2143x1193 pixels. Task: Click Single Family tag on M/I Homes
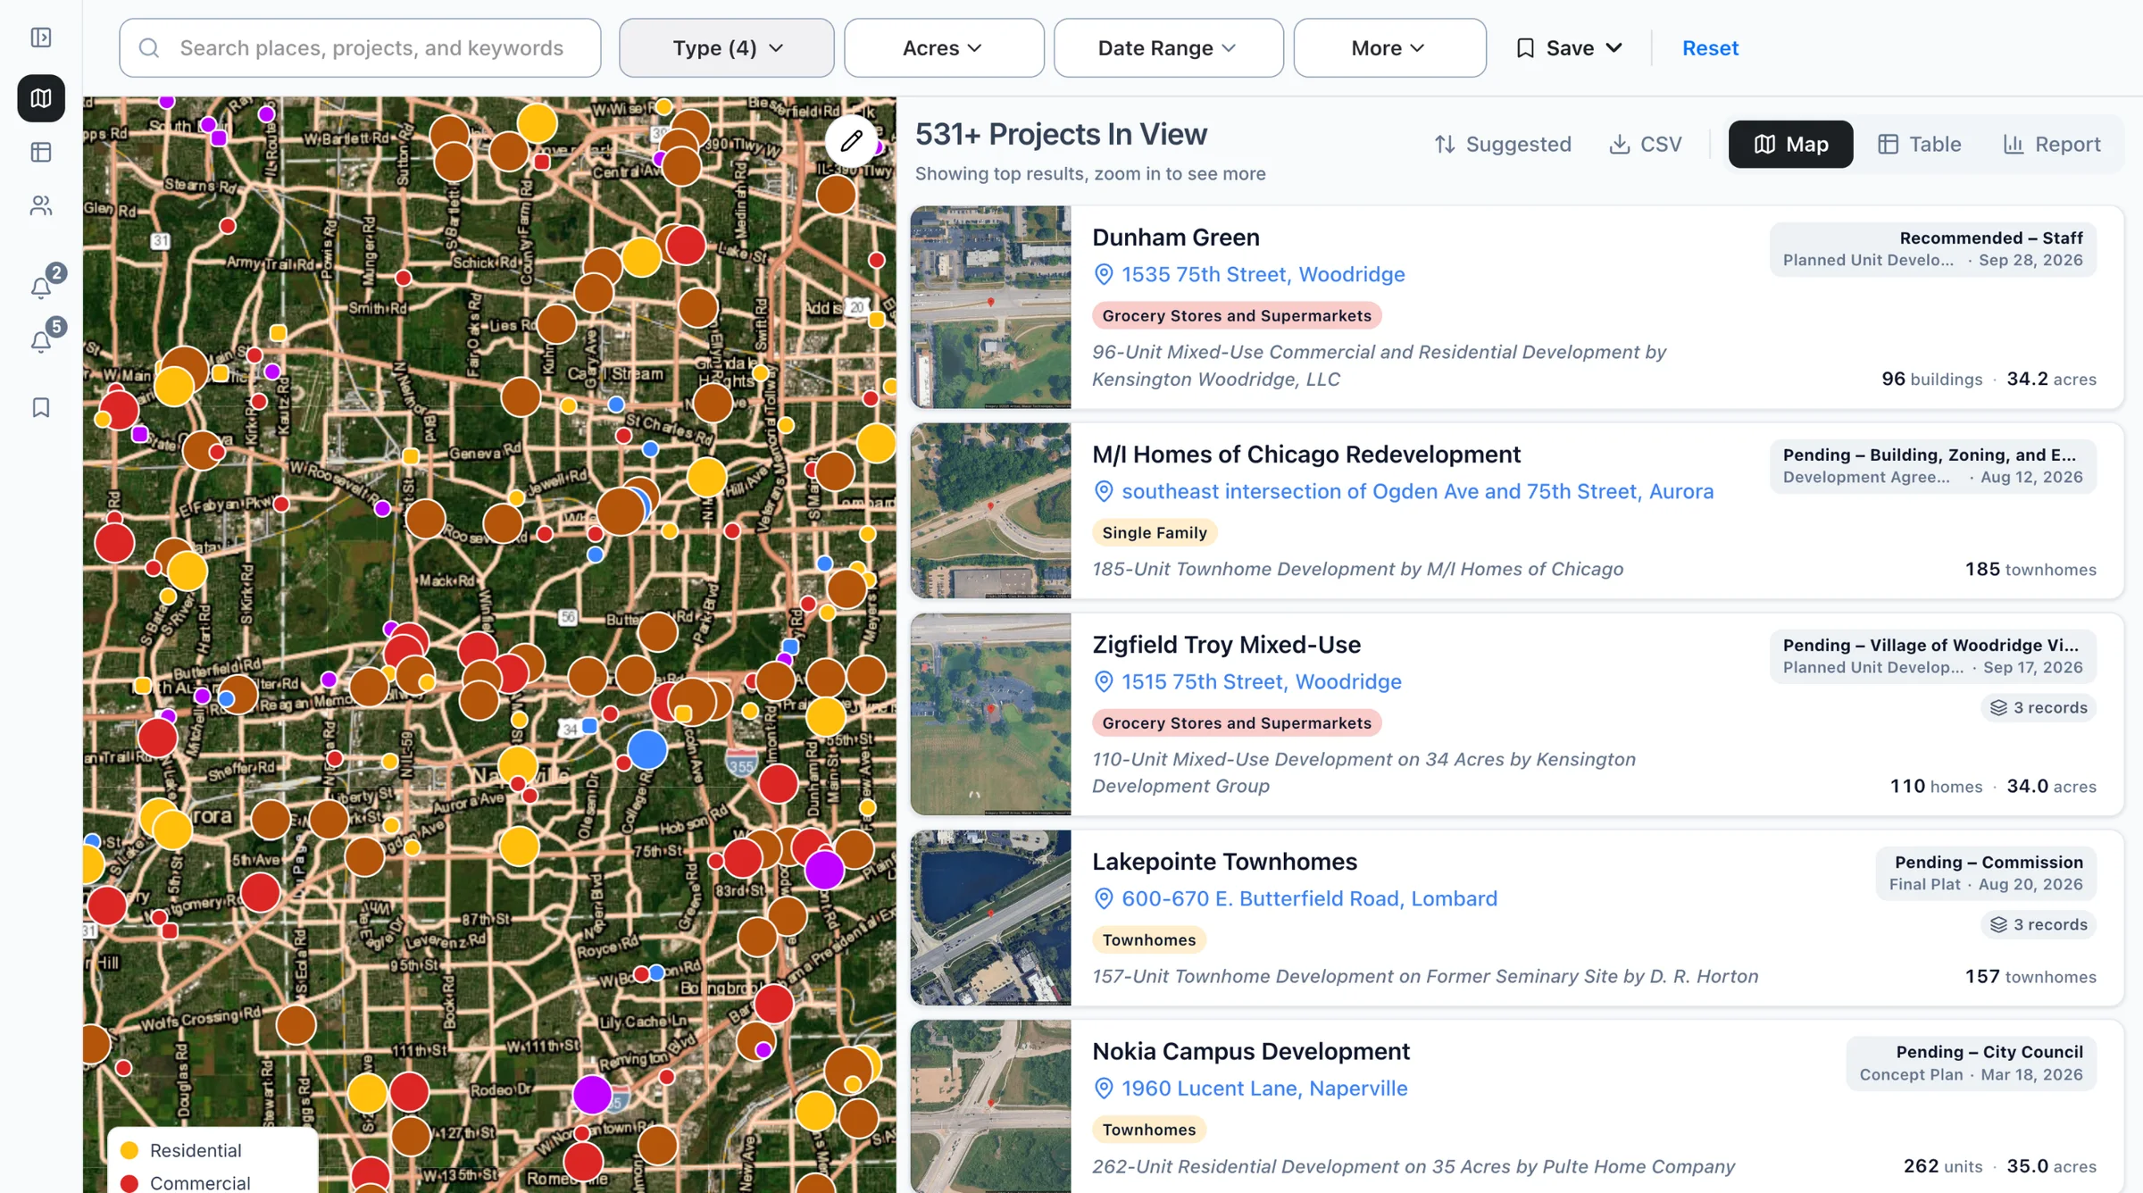pyautogui.click(x=1155, y=532)
